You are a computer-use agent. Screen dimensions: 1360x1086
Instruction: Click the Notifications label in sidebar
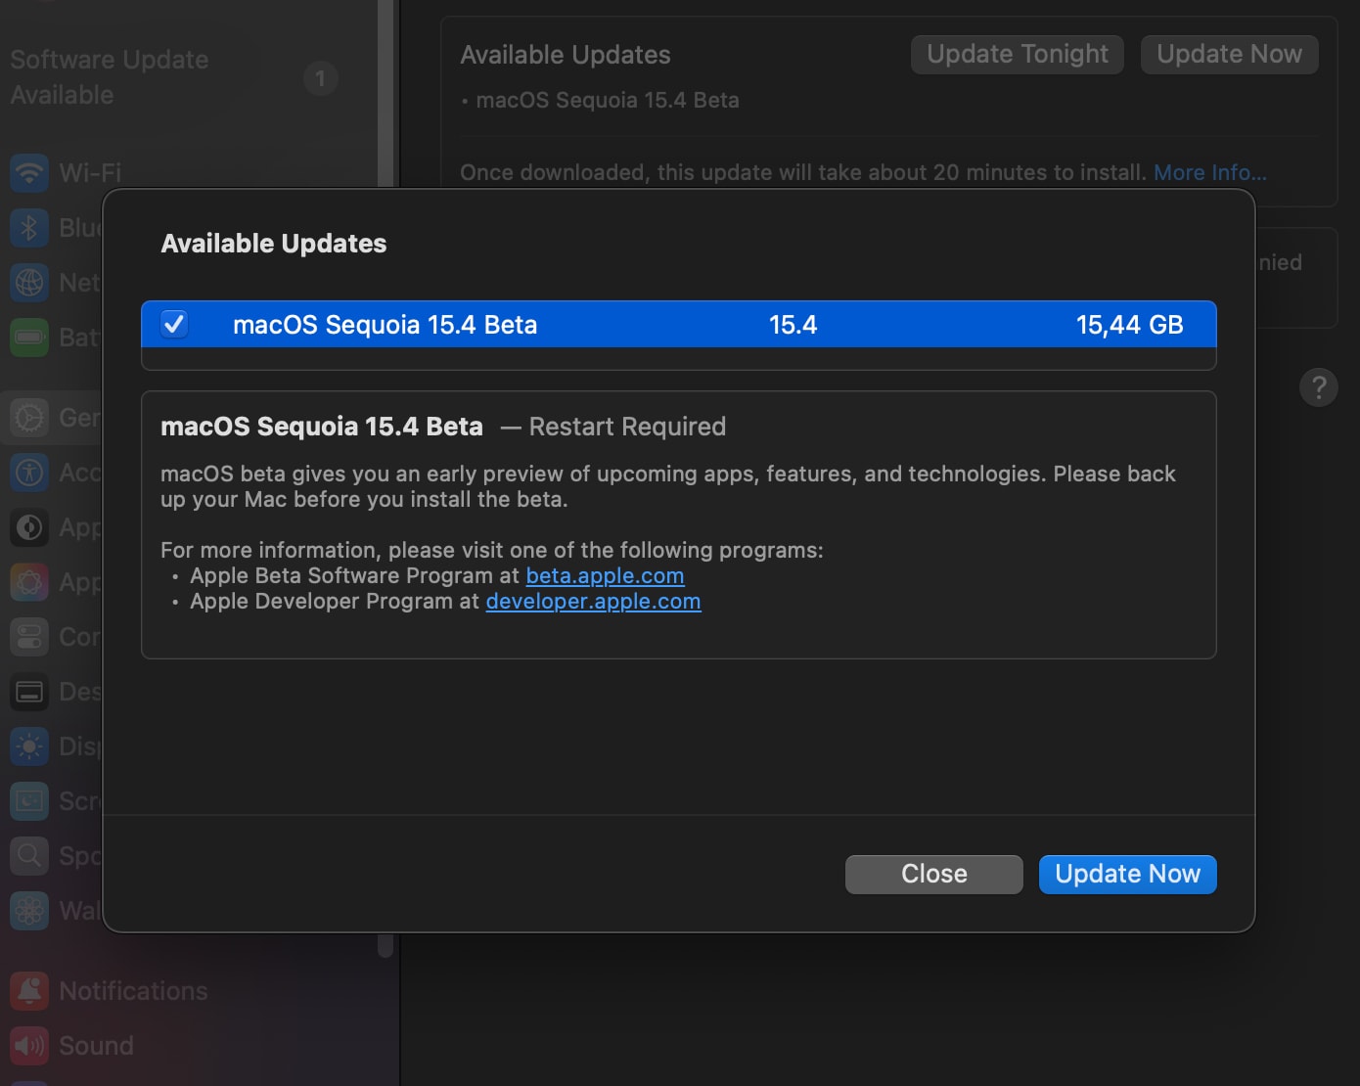pyautogui.click(x=133, y=991)
